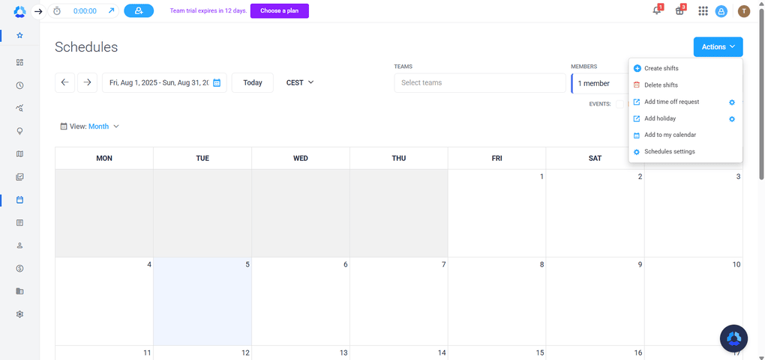
Task: Toggle the first Events checkbox
Action: pos(619,104)
